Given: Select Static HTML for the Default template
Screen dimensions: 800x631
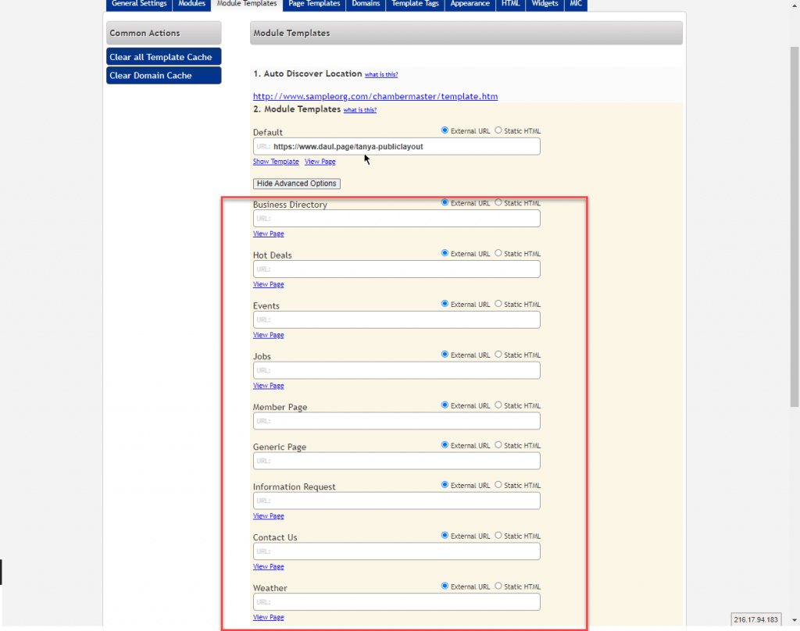Looking at the screenshot, I should 498,130.
